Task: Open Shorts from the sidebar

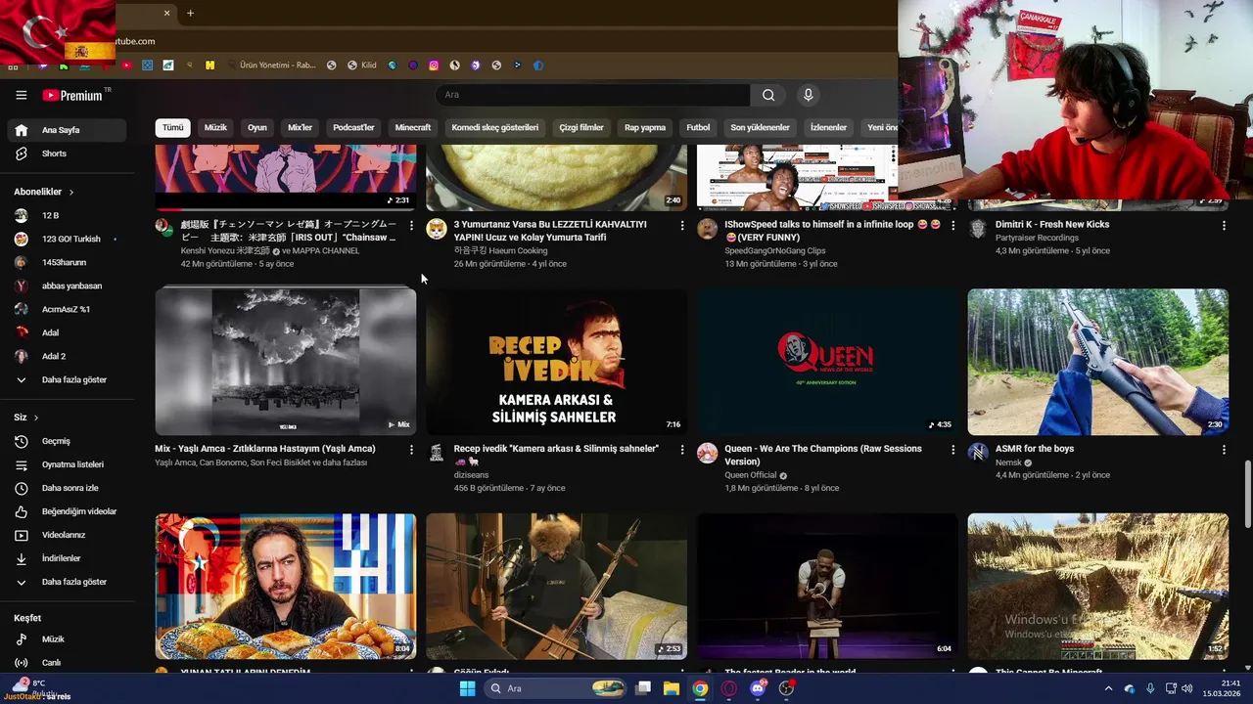Action: point(67,154)
